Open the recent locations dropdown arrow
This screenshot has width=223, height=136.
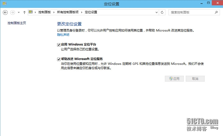point(19,12)
